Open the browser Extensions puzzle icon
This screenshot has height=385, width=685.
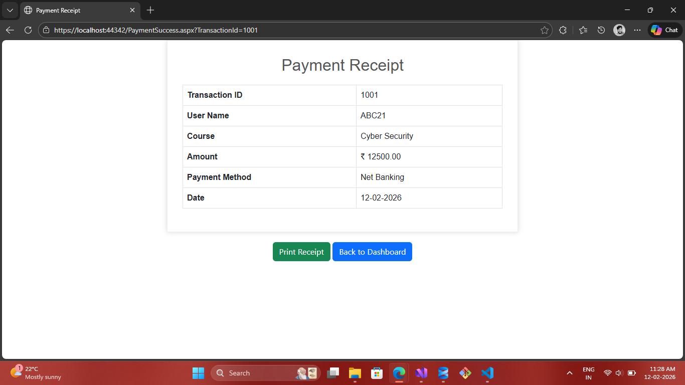pos(563,30)
